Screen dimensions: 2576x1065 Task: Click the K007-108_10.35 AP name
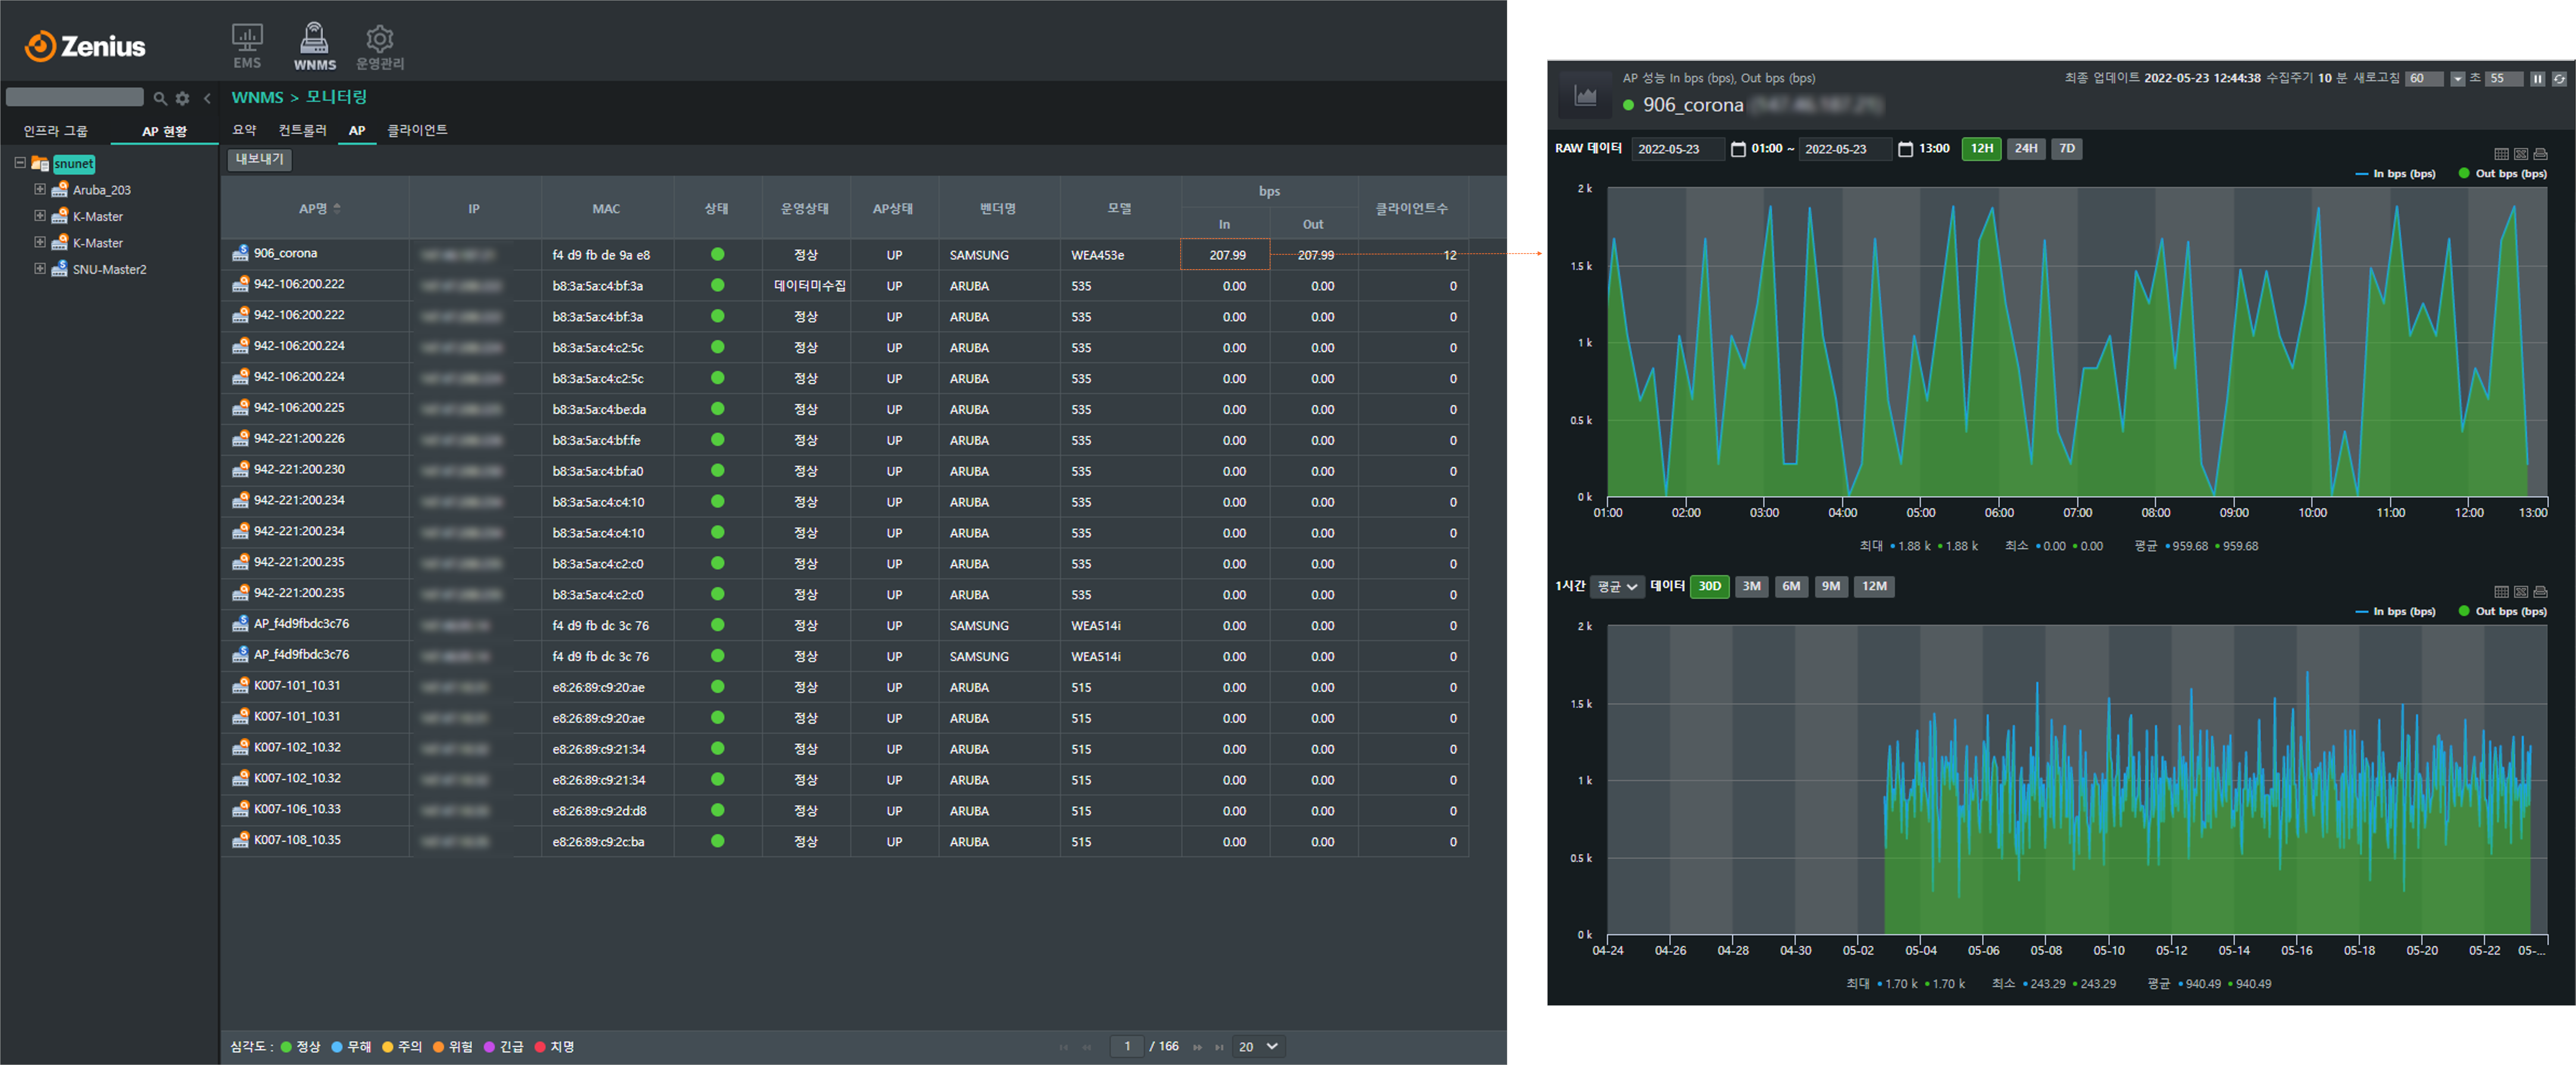[297, 840]
